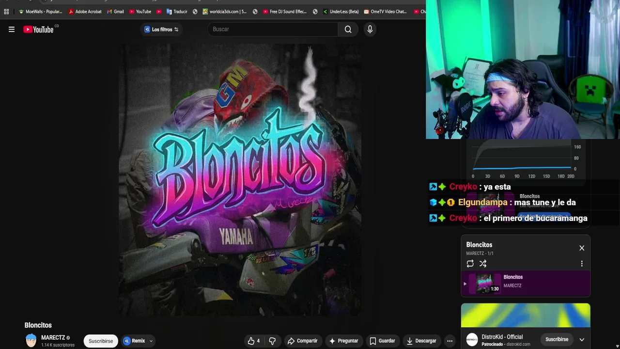Viewport: 620px width, 349px height.
Task: Open the Los filtros extension button
Action: tap(161, 30)
